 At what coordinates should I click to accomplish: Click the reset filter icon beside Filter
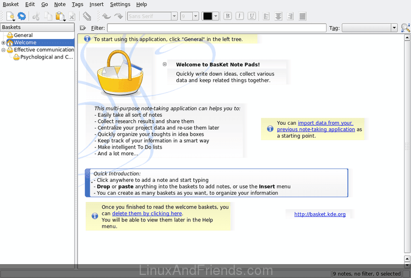(83, 28)
